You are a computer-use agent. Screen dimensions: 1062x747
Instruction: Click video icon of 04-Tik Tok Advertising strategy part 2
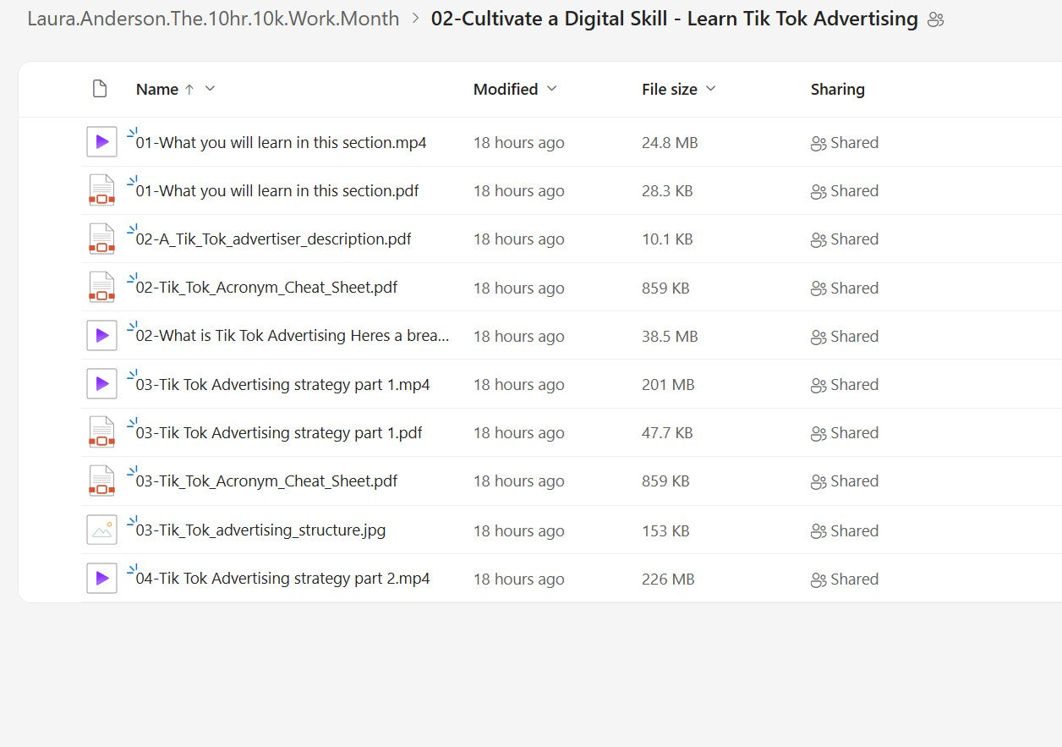[101, 579]
